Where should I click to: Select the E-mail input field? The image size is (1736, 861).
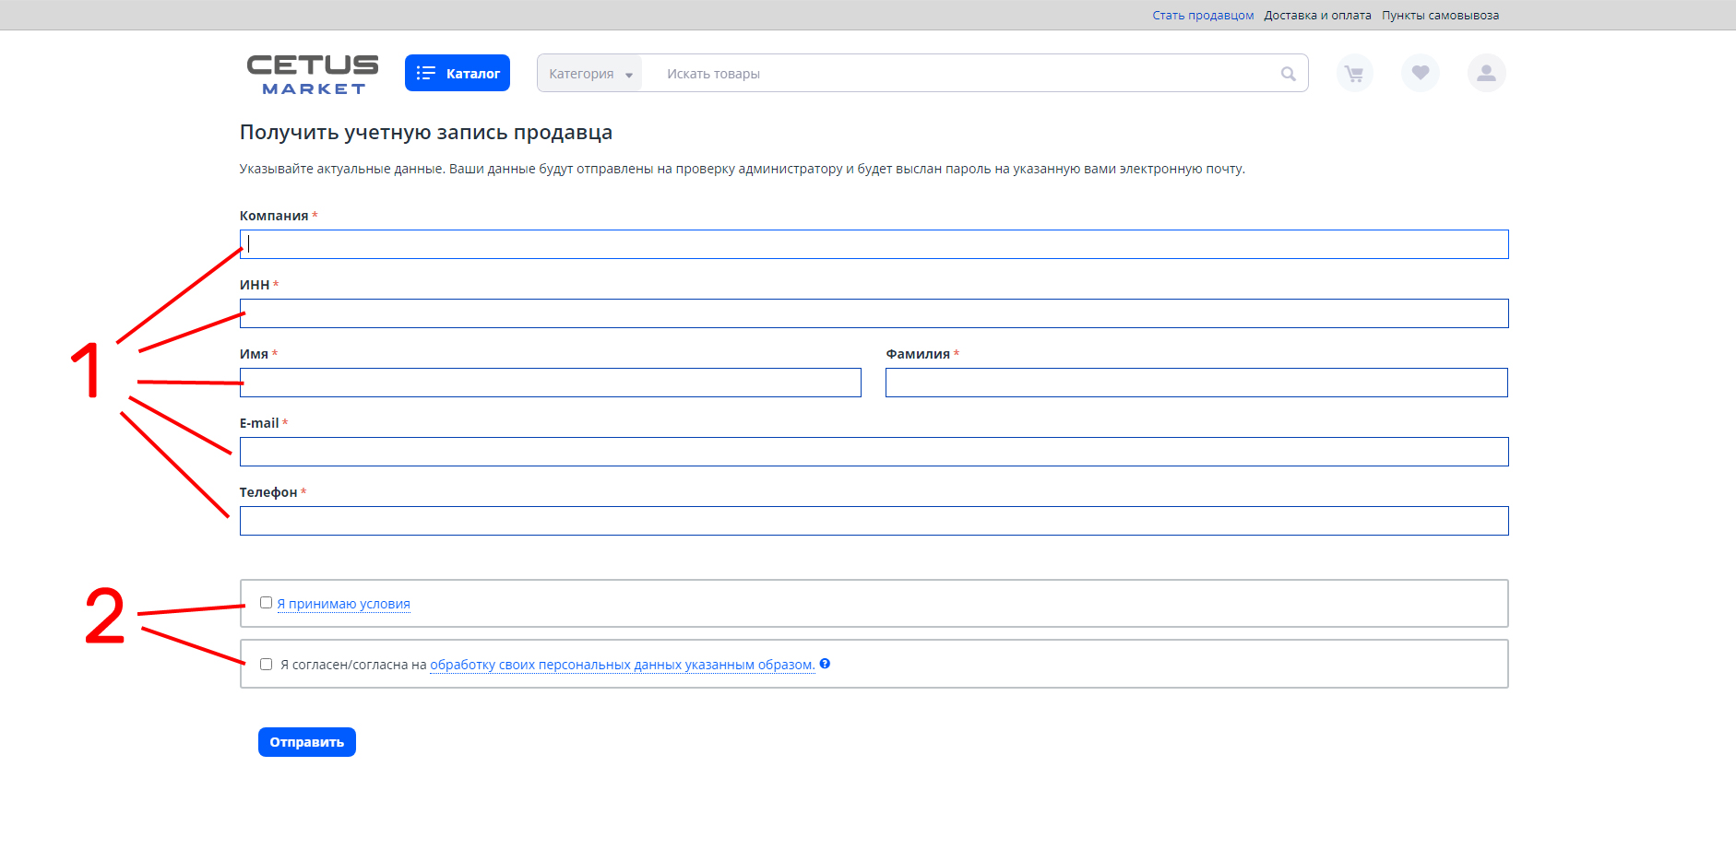click(874, 452)
